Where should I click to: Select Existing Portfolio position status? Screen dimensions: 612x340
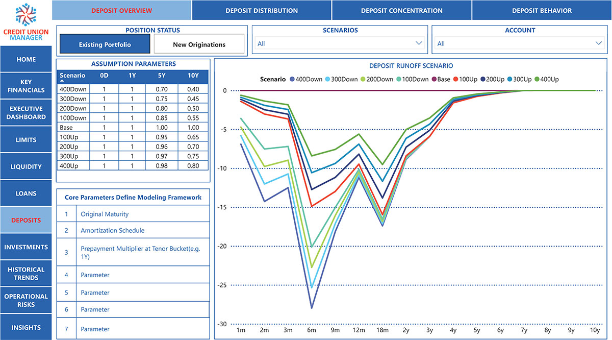coord(105,44)
